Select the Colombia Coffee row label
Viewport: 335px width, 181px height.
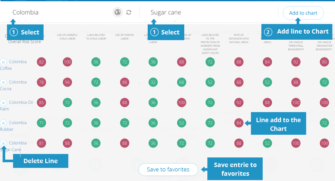13,65
